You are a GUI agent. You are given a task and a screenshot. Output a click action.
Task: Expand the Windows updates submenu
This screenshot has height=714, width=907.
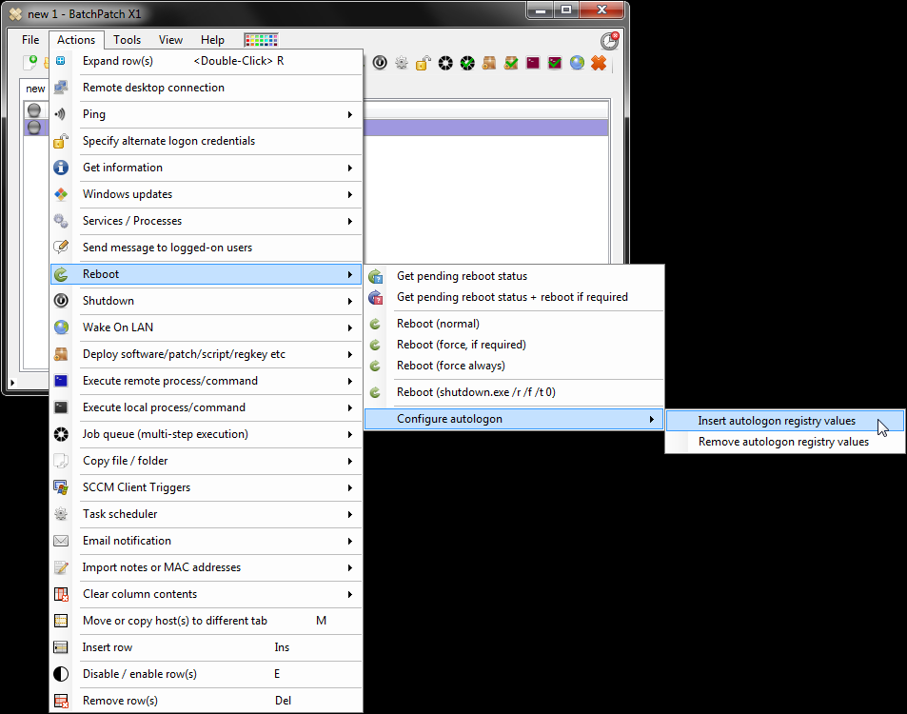click(206, 194)
